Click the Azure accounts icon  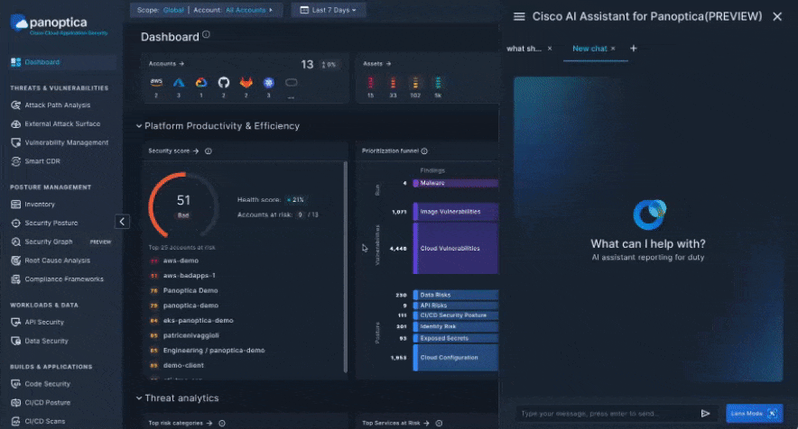(x=179, y=82)
